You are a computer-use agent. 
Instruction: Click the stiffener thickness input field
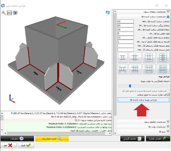coord(125,22)
